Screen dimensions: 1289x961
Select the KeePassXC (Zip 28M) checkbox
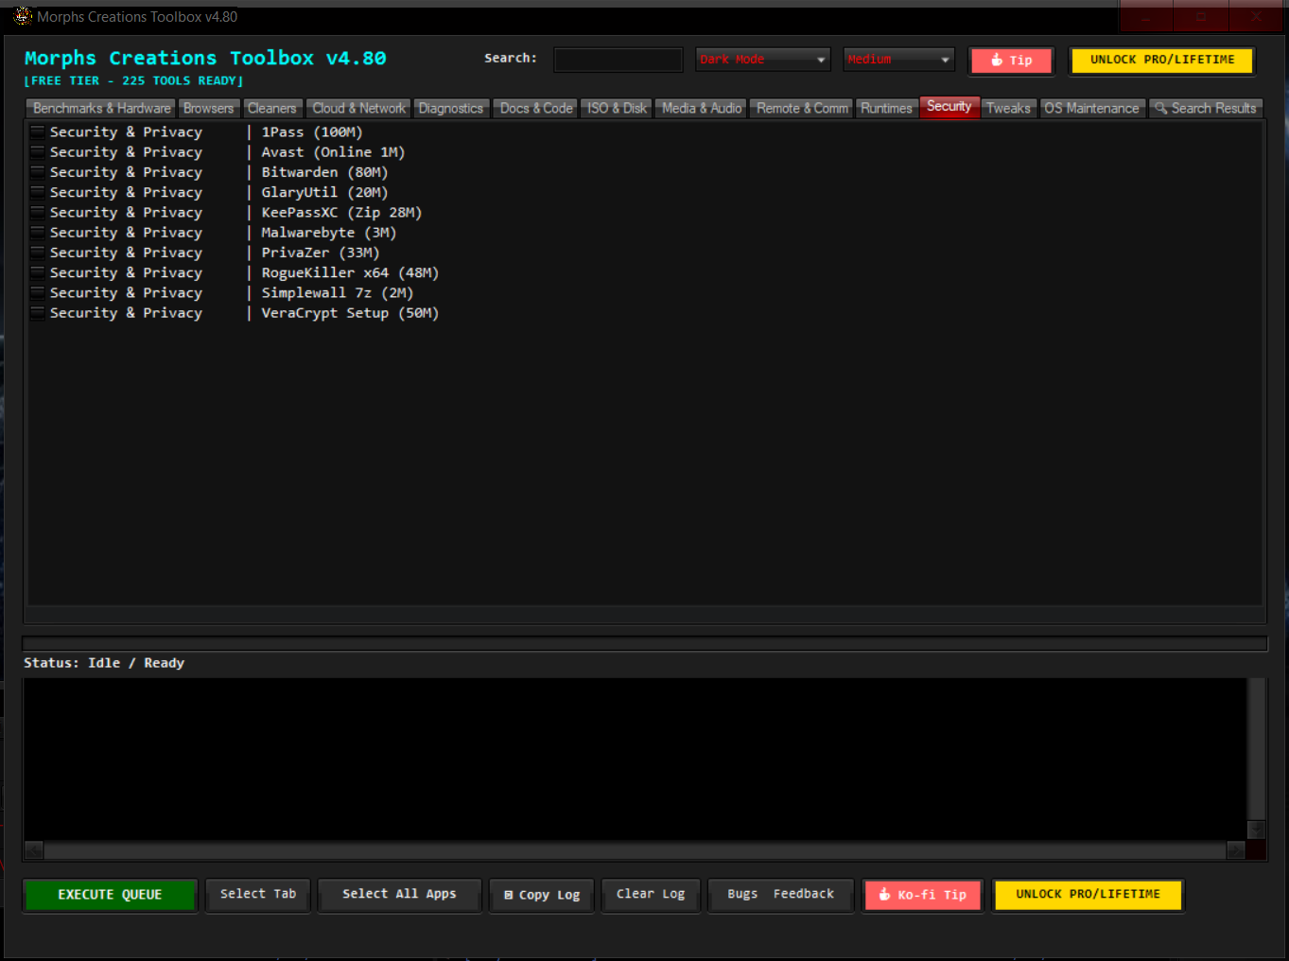coord(38,213)
